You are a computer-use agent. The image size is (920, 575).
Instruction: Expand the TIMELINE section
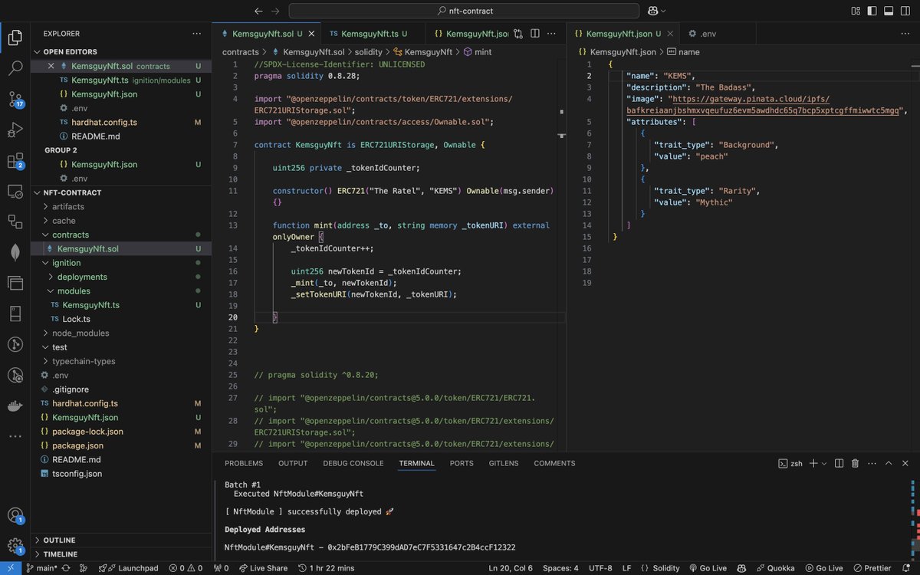coord(60,554)
